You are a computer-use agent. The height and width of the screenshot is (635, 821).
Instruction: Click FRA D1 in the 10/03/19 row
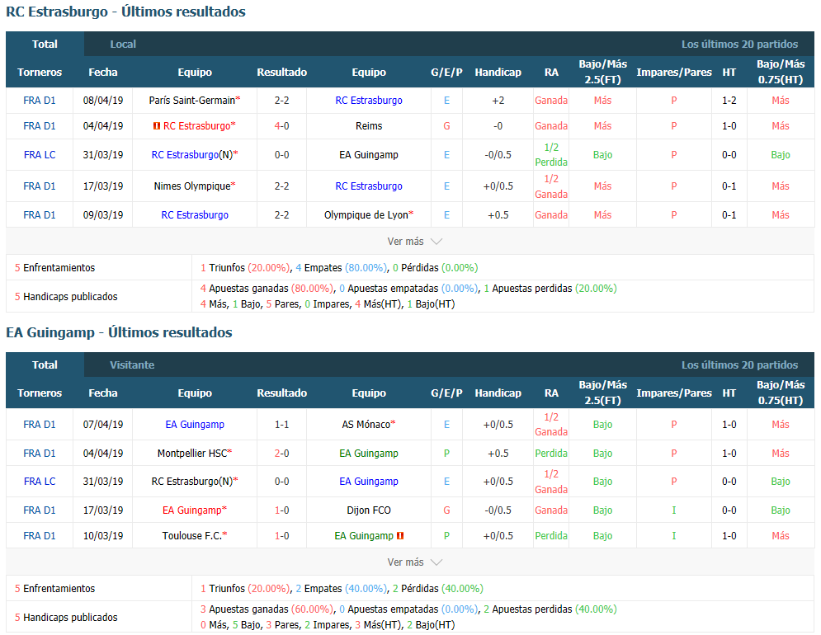[40, 536]
